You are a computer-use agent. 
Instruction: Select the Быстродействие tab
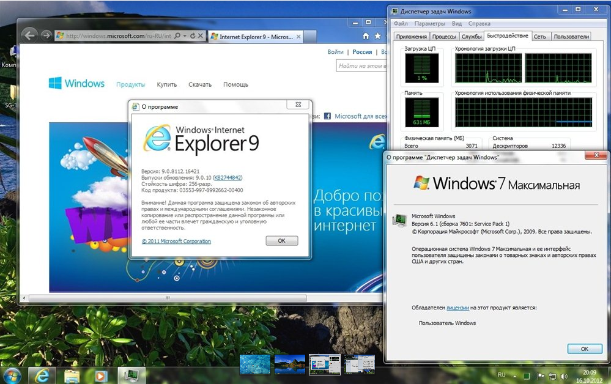tap(508, 36)
